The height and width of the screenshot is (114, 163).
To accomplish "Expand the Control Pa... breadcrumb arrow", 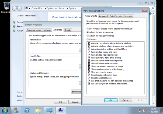I will [45, 8].
